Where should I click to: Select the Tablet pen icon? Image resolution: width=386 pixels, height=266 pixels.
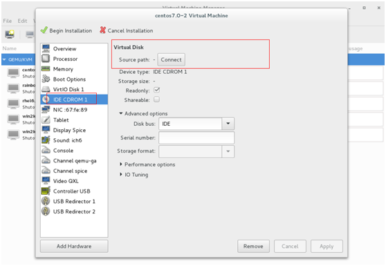click(46, 120)
